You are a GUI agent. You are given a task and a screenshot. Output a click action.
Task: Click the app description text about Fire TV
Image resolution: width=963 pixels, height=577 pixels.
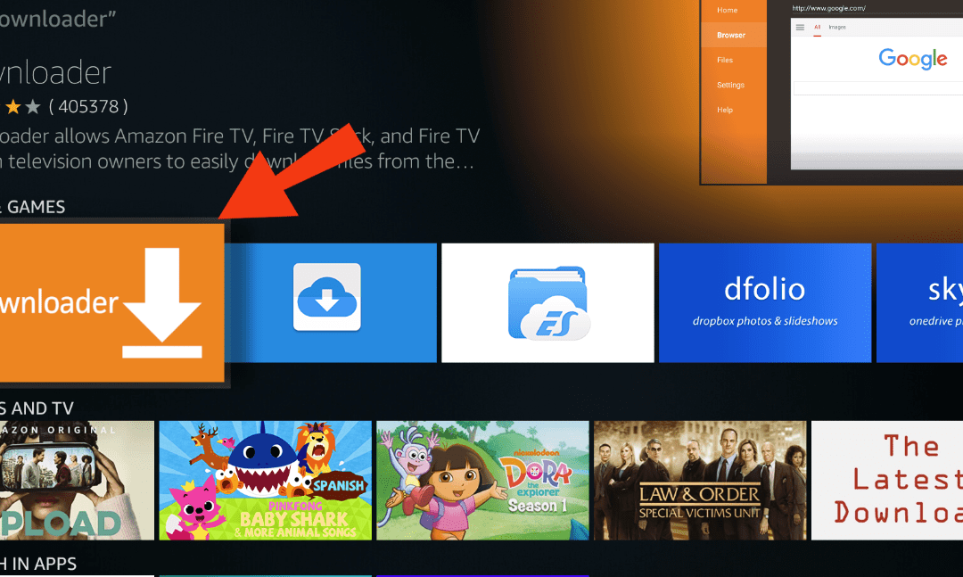click(x=240, y=148)
